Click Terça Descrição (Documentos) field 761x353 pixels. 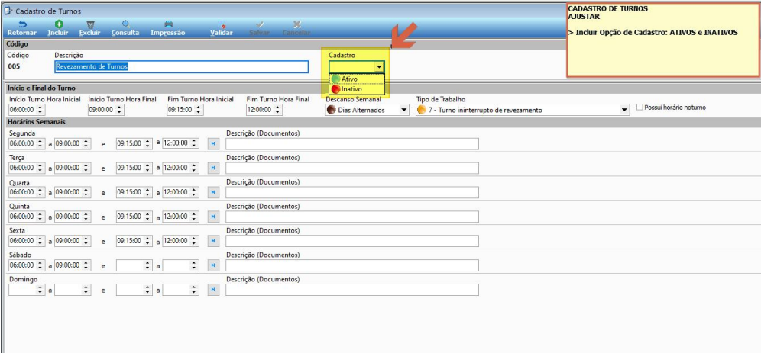tap(352, 168)
